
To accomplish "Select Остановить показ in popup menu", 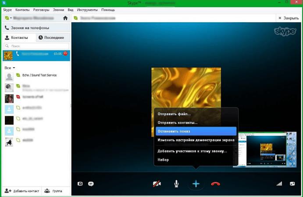I will [196, 131].
